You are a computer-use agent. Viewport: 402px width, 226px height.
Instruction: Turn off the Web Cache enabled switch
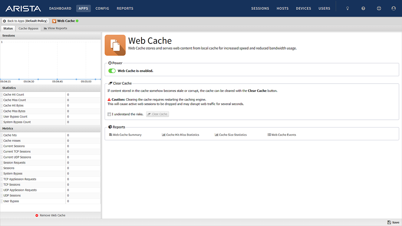point(112,71)
